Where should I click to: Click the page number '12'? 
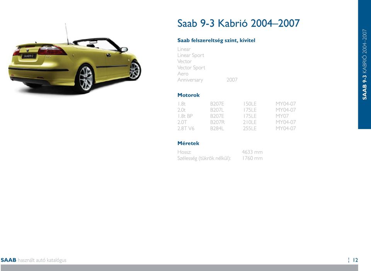(355, 260)
